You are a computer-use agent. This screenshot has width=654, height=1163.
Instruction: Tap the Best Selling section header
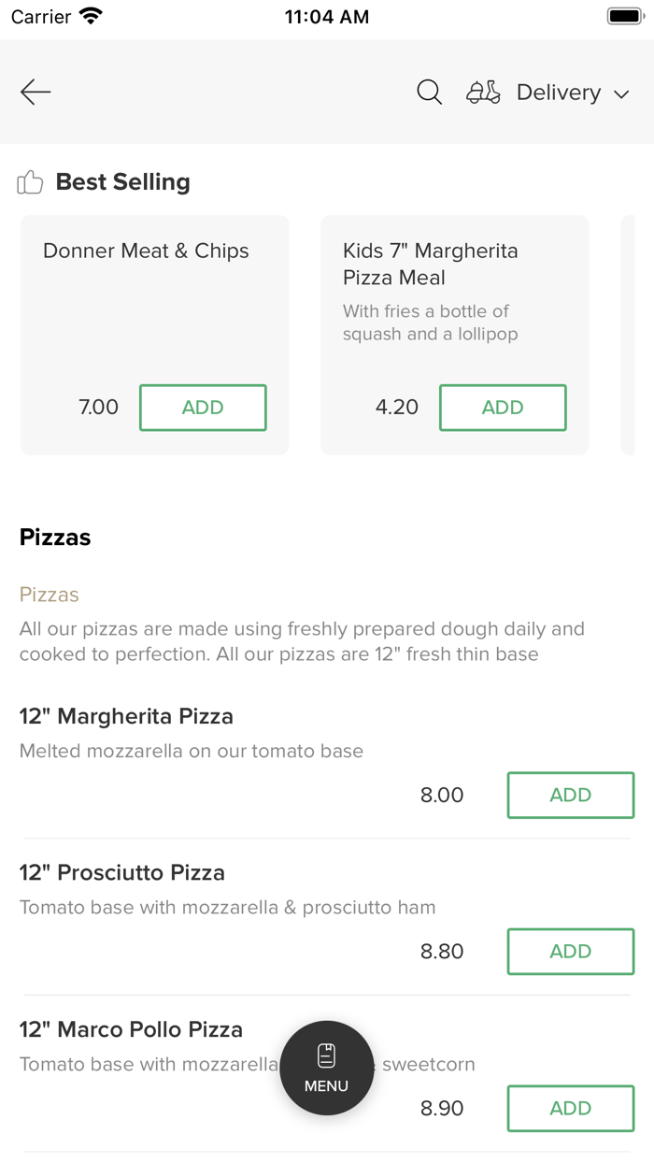coord(122,182)
